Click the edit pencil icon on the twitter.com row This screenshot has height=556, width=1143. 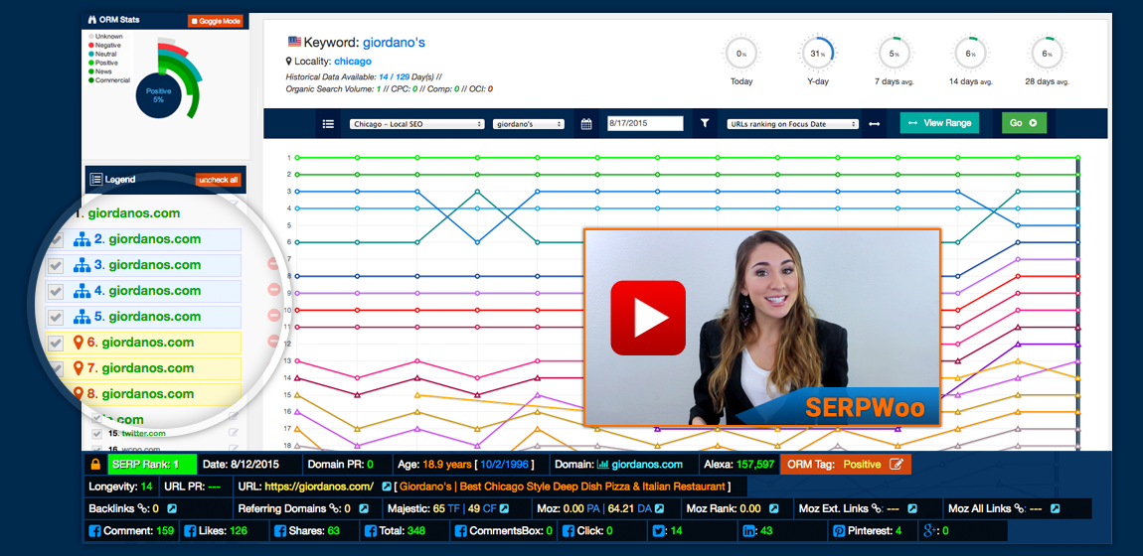tap(233, 433)
